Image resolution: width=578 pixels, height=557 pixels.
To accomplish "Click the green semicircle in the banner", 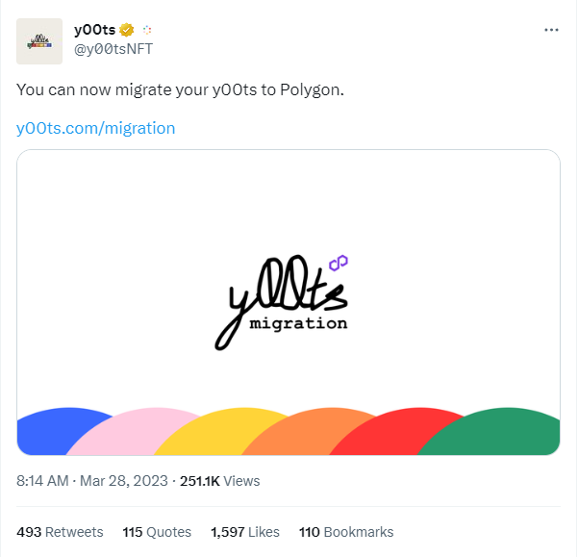I will [494, 431].
